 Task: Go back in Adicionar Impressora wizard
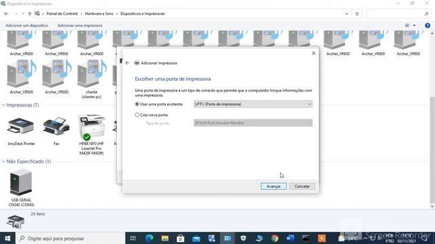coord(127,63)
